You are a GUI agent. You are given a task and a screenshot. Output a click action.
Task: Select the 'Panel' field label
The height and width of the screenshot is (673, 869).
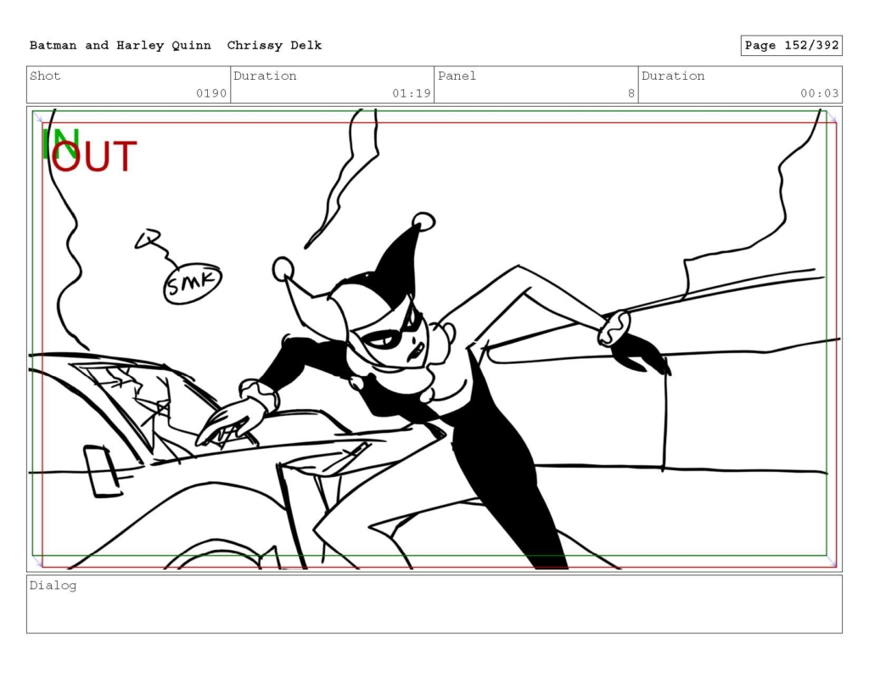(x=457, y=76)
